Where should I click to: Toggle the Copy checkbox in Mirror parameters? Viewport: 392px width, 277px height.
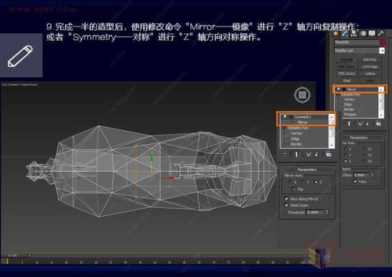pyautogui.click(x=355, y=181)
